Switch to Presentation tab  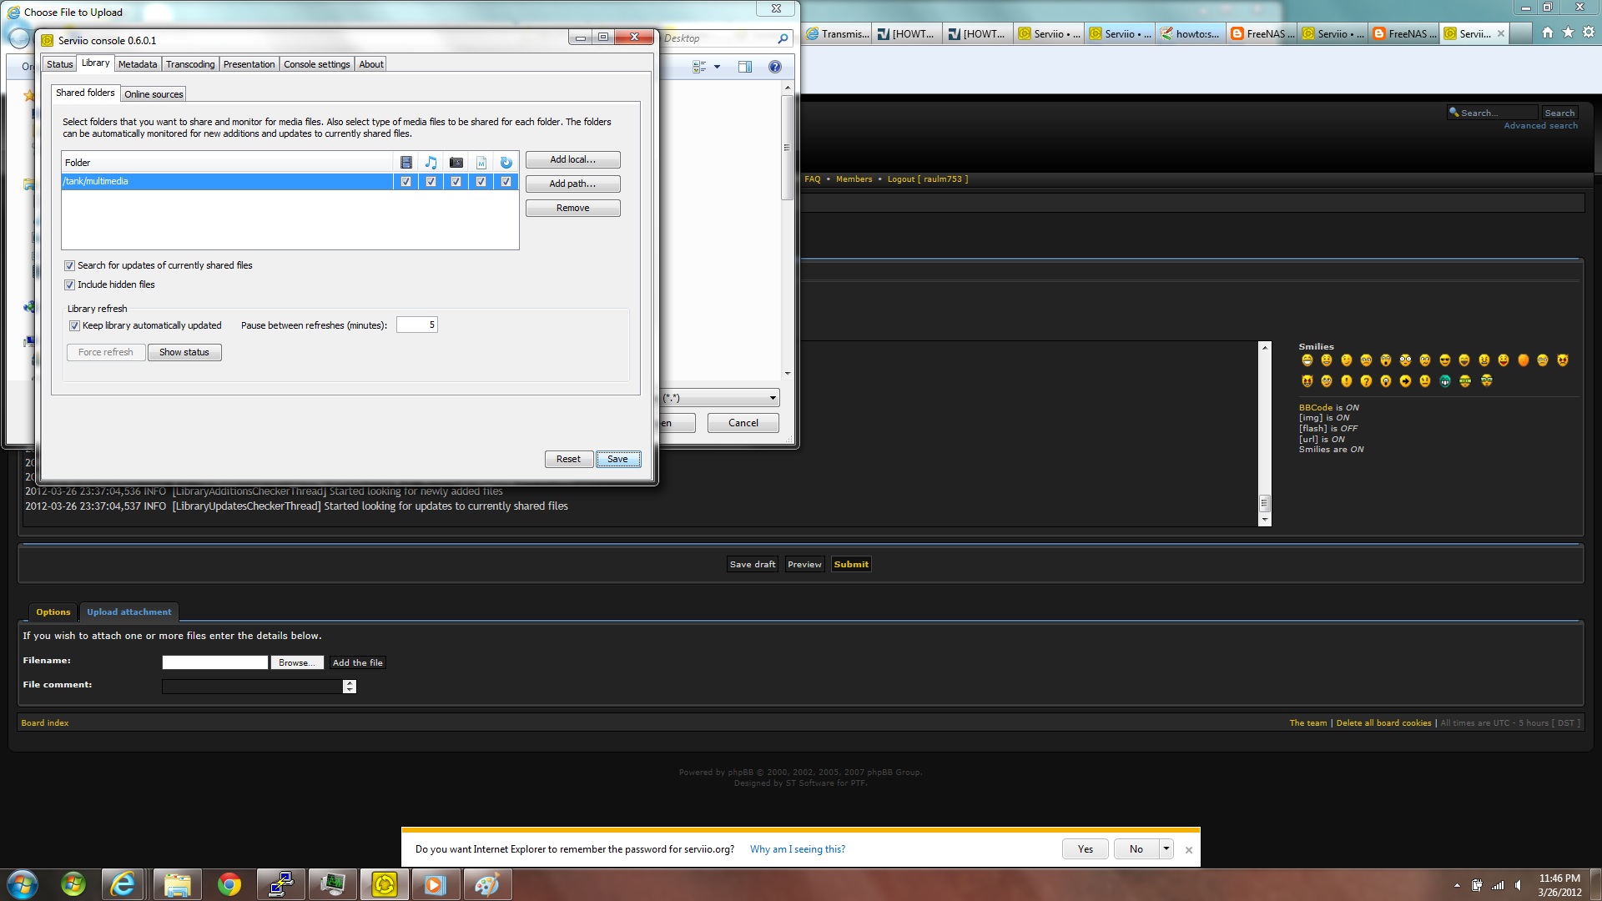(x=249, y=64)
